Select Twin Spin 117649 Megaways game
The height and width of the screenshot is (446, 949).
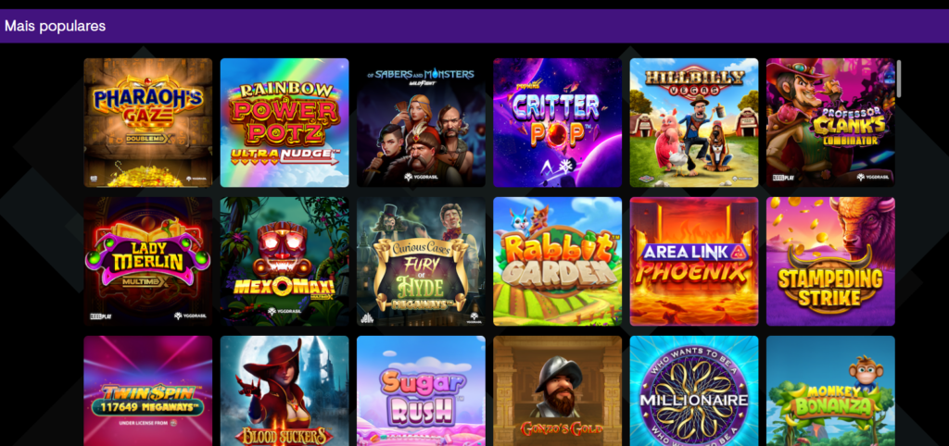click(147, 391)
